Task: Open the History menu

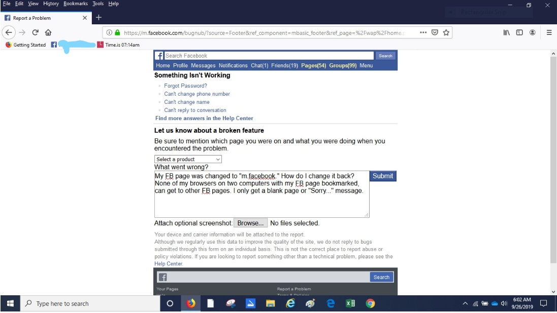Action: [51, 4]
